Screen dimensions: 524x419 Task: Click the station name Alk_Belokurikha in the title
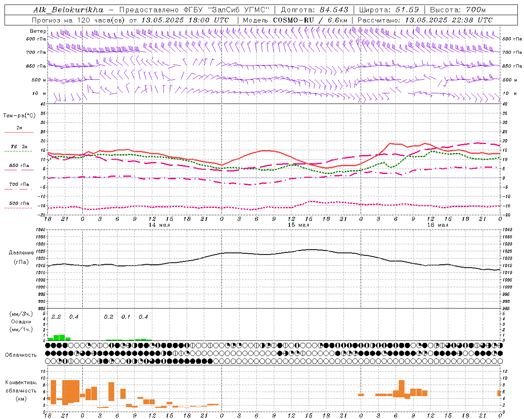[68, 10]
